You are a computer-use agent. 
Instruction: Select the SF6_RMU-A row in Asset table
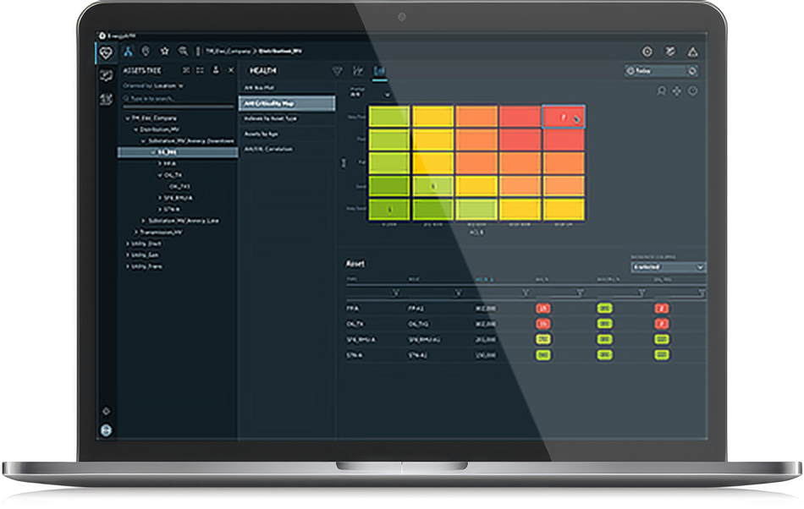tap(526, 339)
